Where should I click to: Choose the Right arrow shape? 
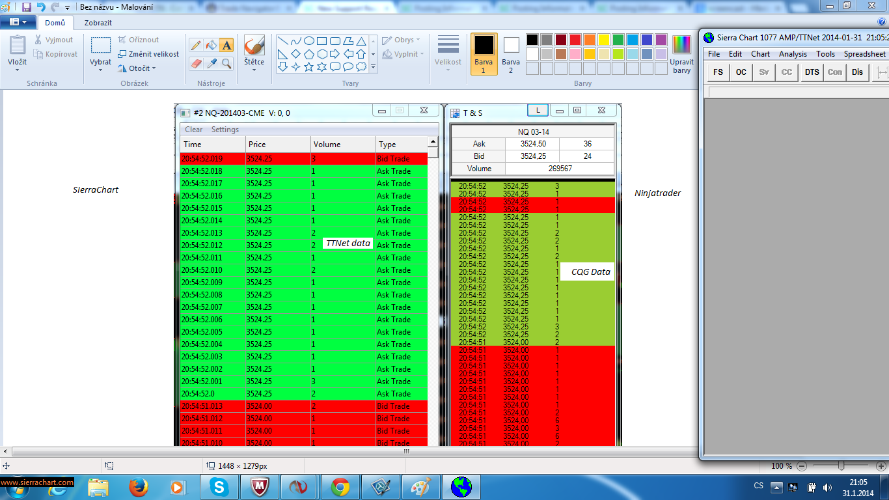(x=335, y=54)
